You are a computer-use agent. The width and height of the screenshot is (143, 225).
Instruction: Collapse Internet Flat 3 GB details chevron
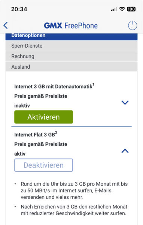(x=125, y=151)
